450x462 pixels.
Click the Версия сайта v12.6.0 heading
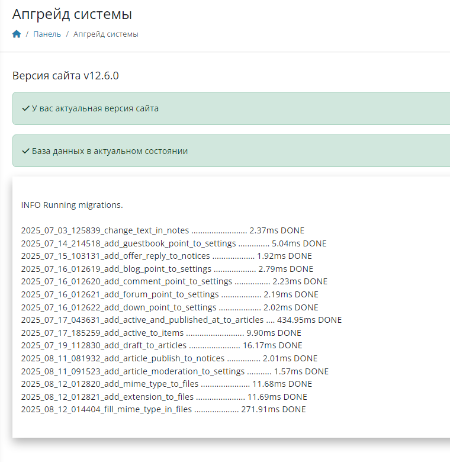[x=66, y=76]
